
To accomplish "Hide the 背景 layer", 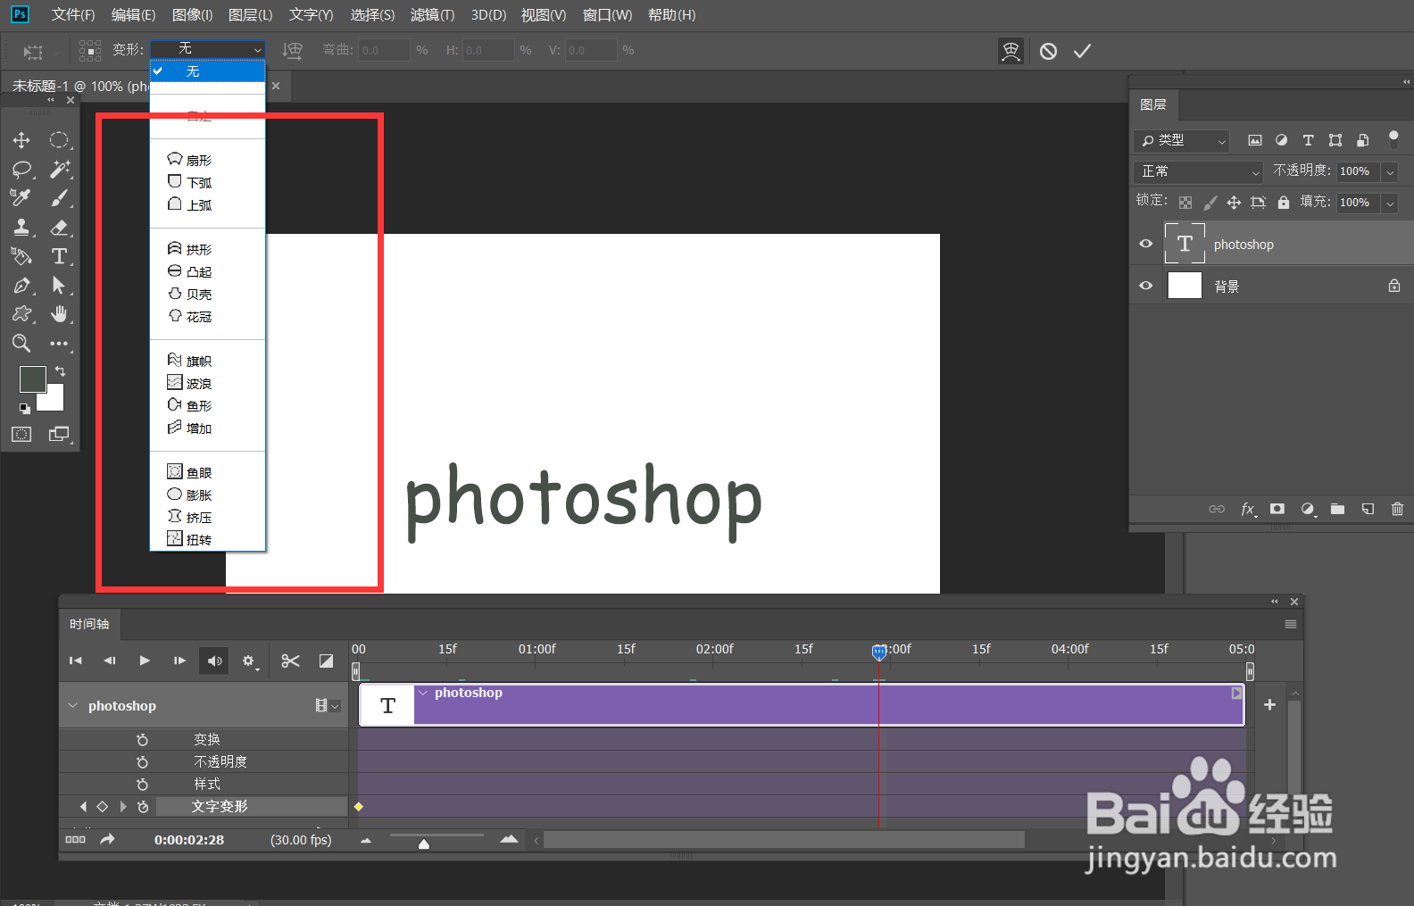I will click(1146, 286).
